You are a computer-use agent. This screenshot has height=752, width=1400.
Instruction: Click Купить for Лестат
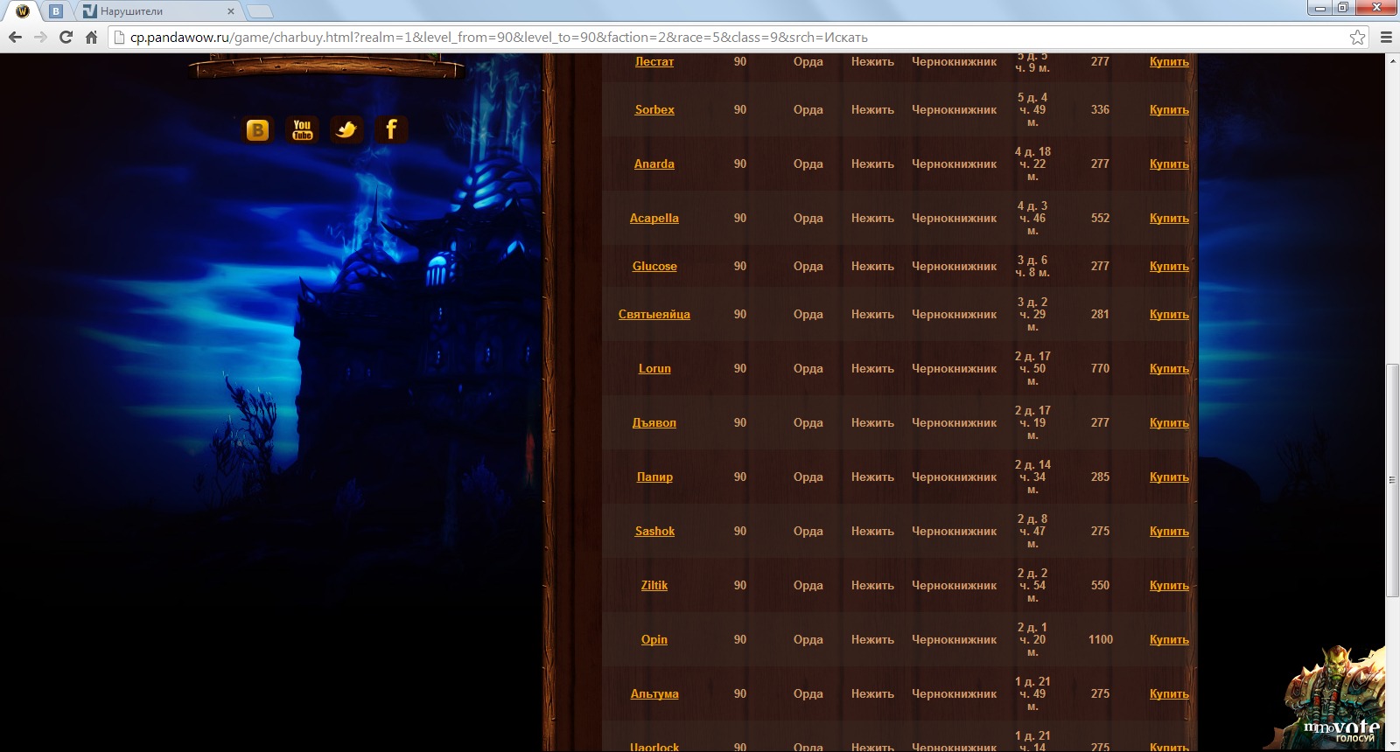tap(1169, 61)
